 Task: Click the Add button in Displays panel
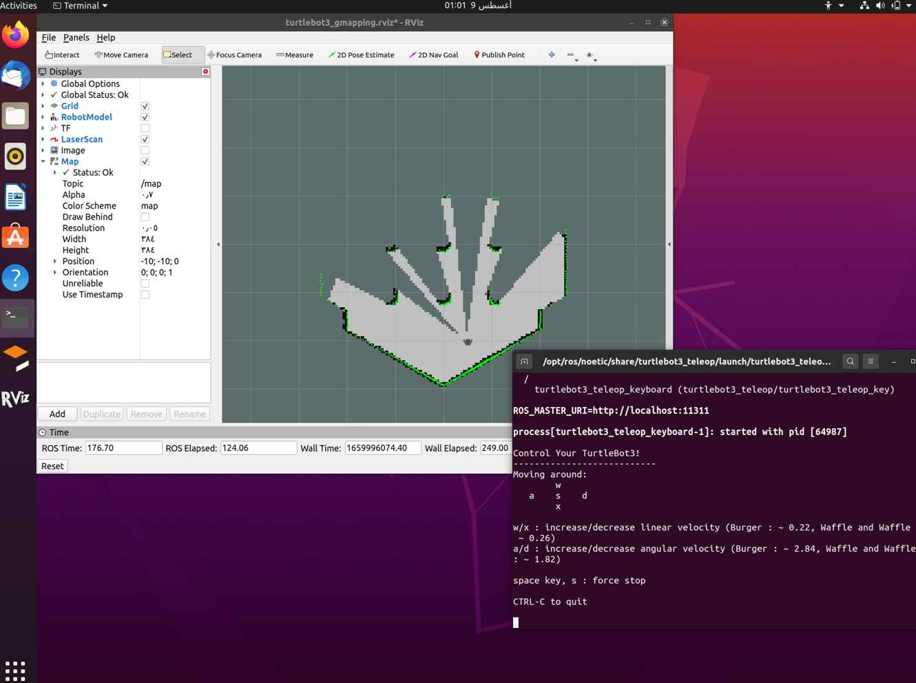coord(57,414)
